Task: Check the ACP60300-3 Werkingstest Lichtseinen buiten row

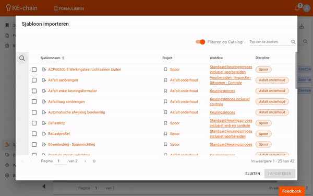Action: point(34,70)
